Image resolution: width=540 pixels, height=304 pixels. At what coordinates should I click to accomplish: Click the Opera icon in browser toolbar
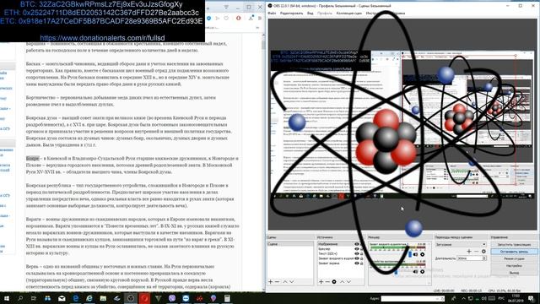click(x=238, y=18)
